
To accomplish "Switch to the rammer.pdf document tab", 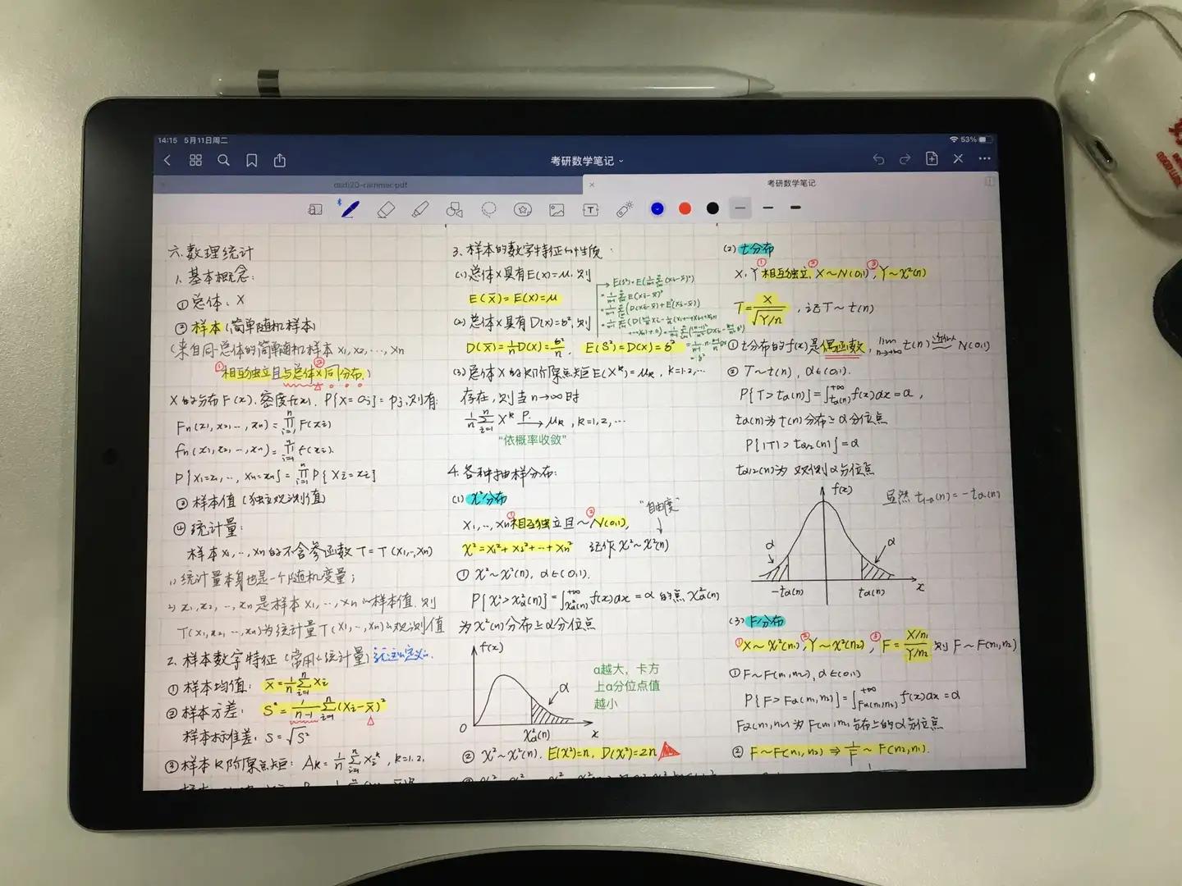I will point(370,185).
